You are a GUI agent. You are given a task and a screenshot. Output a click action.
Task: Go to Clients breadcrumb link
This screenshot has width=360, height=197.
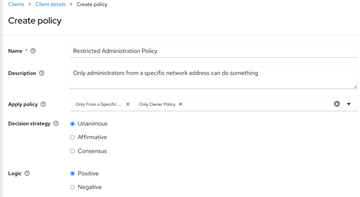pos(16,4)
